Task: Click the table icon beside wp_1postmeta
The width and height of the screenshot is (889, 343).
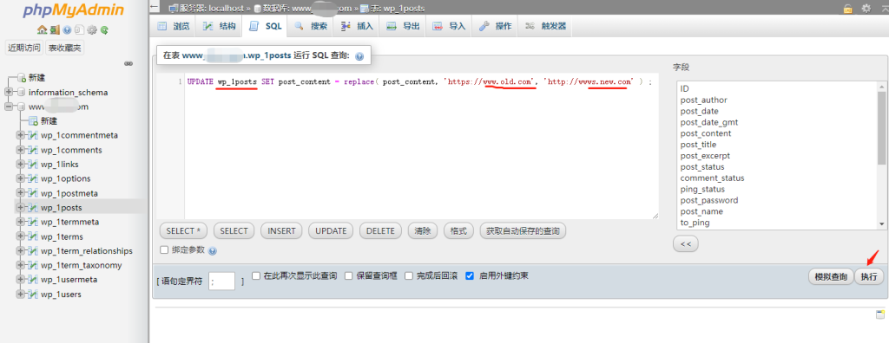Action: (x=34, y=193)
